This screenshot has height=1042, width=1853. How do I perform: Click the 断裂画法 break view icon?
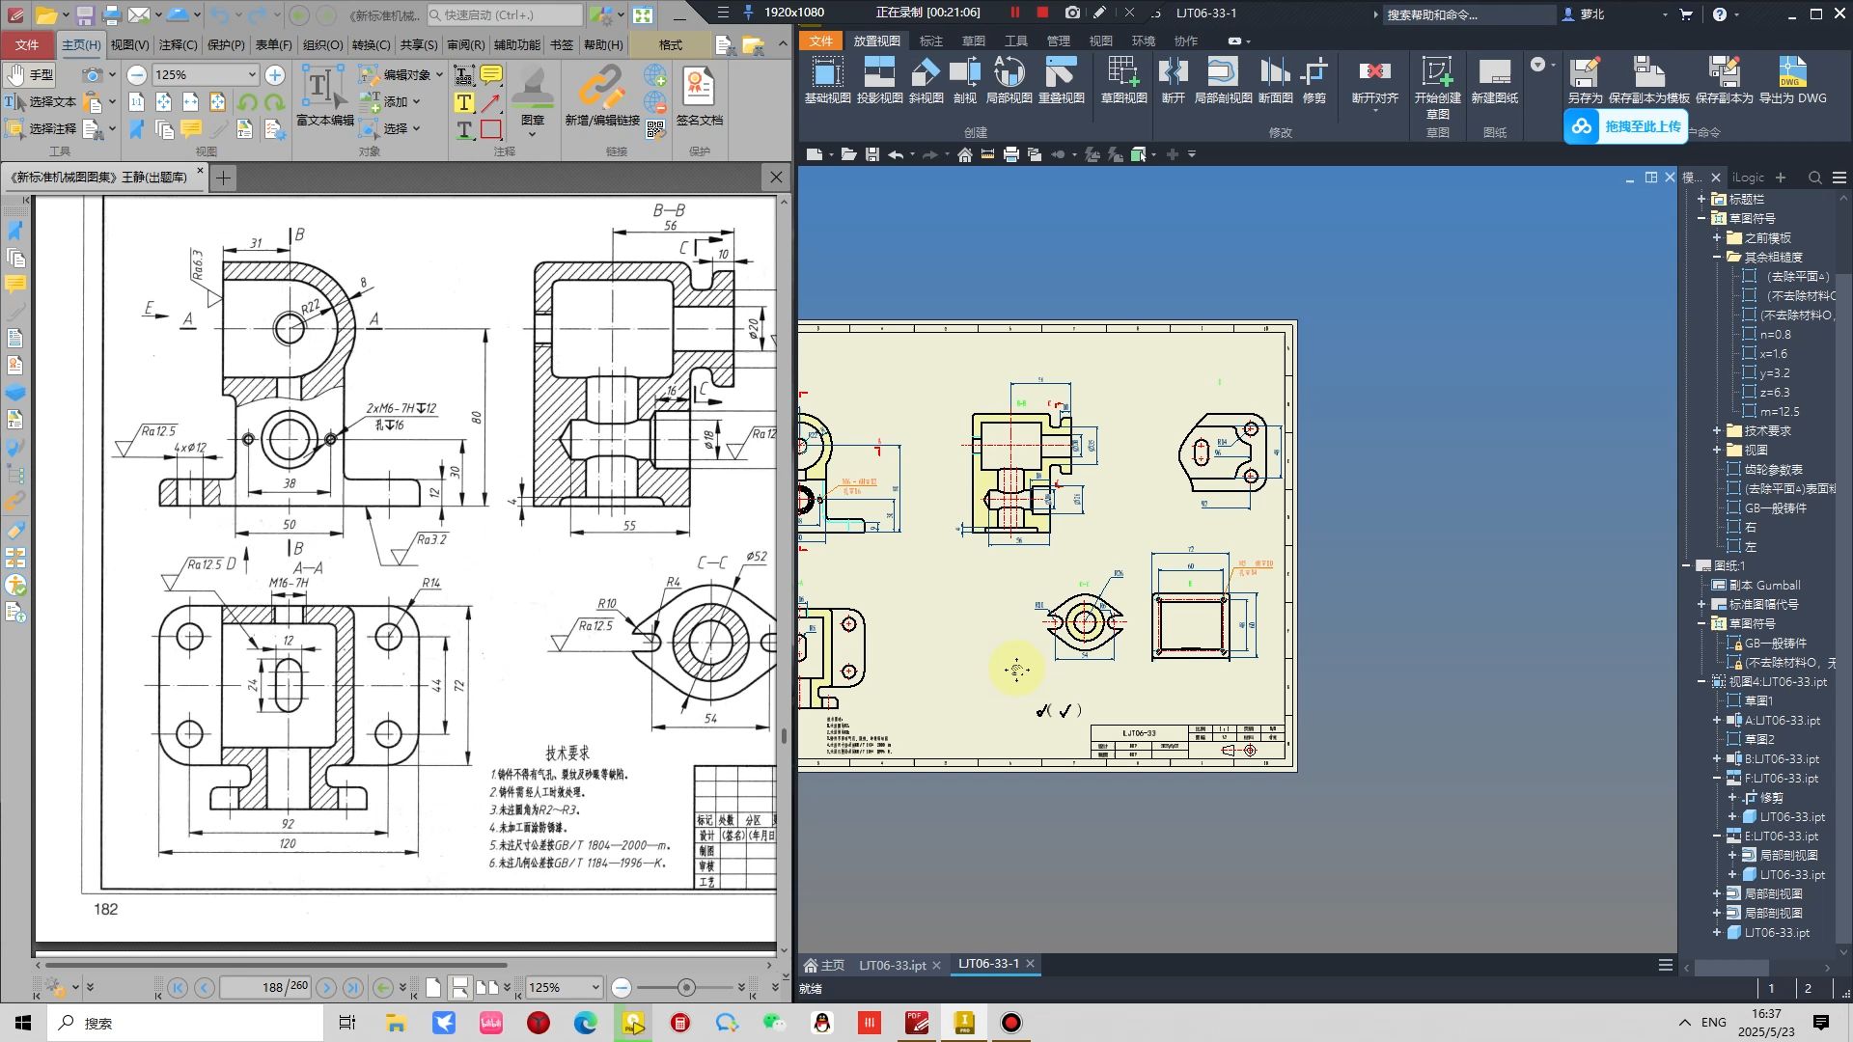pyautogui.click(x=1173, y=80)
